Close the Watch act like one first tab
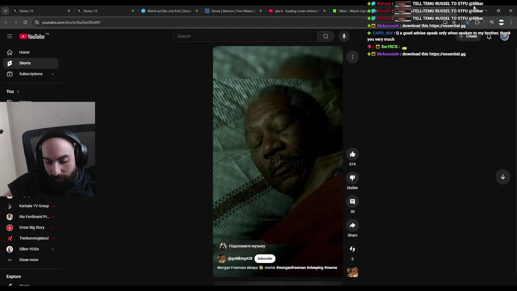 [x=197, y=11]
